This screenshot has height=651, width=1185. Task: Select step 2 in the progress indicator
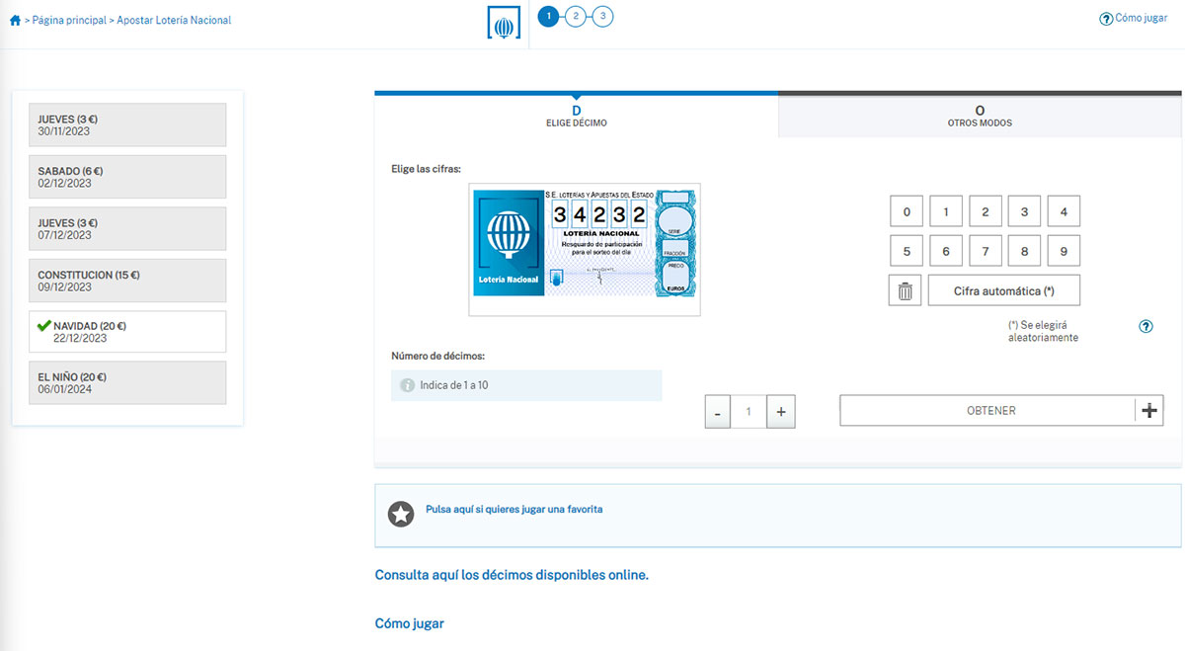pyautogui.click(x=576, y=16)
